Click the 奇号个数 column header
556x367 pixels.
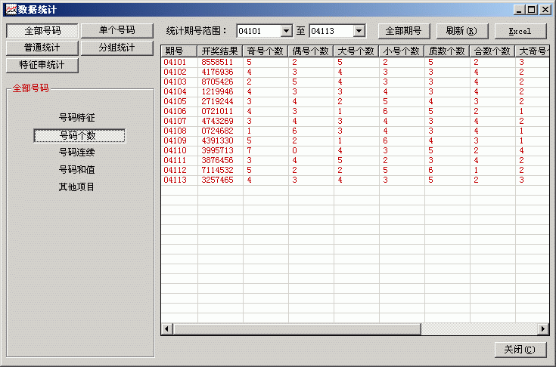[265, 51]
